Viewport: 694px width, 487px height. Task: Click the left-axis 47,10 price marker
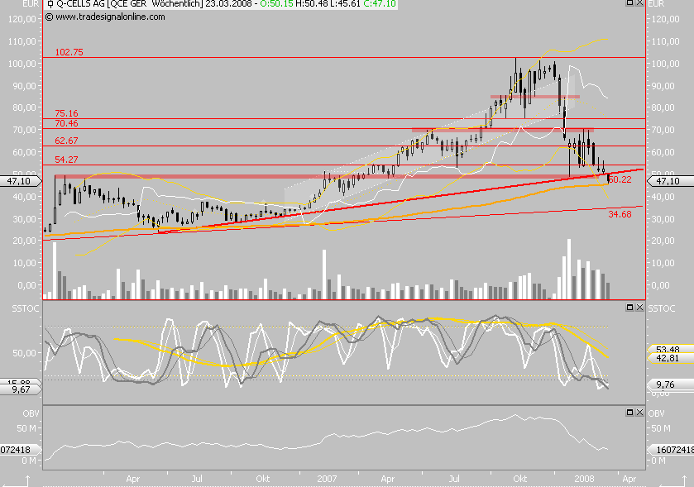pyautogui.click(x=20, y=181)
